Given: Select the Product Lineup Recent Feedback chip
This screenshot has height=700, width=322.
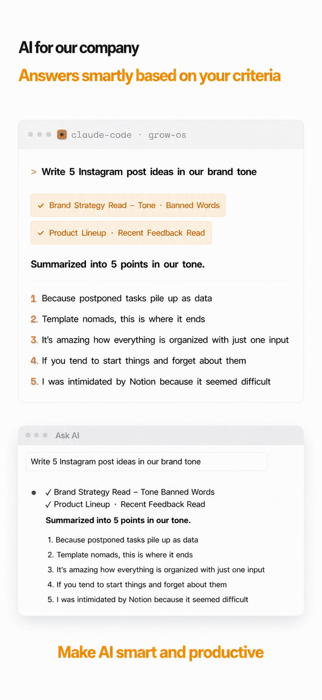Looking at the screenshot, I should [x=121, y=233].
